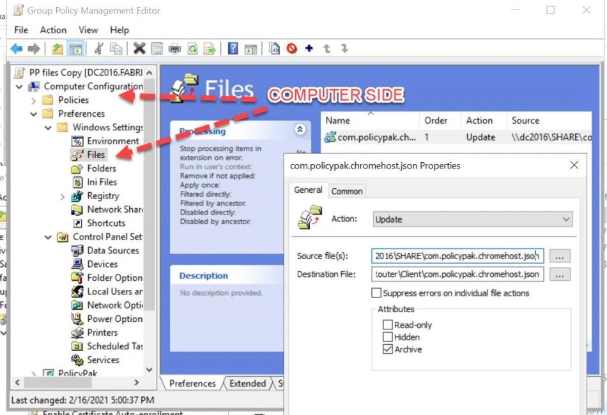Uncheck the Archive attribute checkbox
607x415 pixels.
[x=387, y=349]
